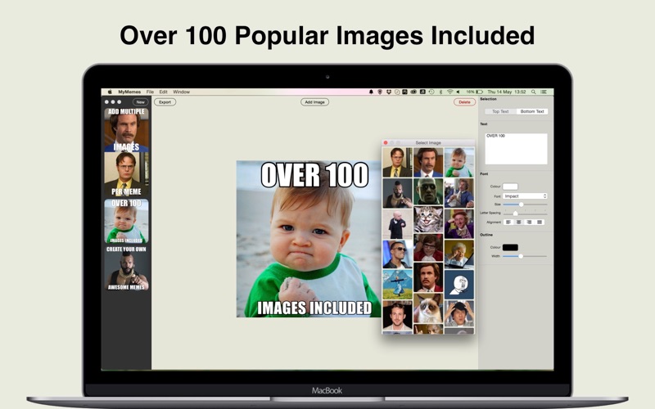Set alignment to left

coord(508,222)
